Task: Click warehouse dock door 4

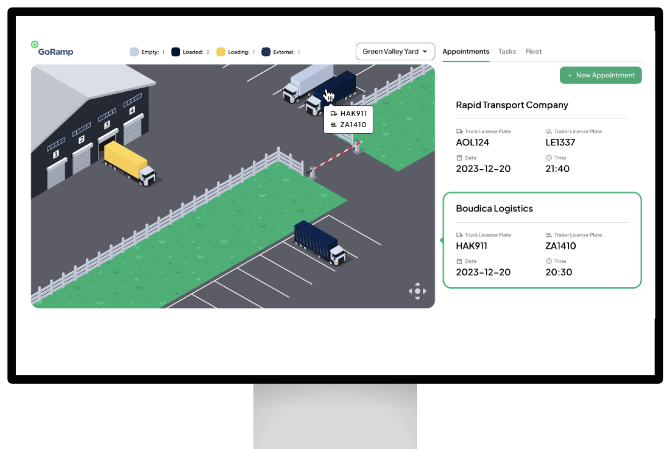Action: click(x=133, y=128)
